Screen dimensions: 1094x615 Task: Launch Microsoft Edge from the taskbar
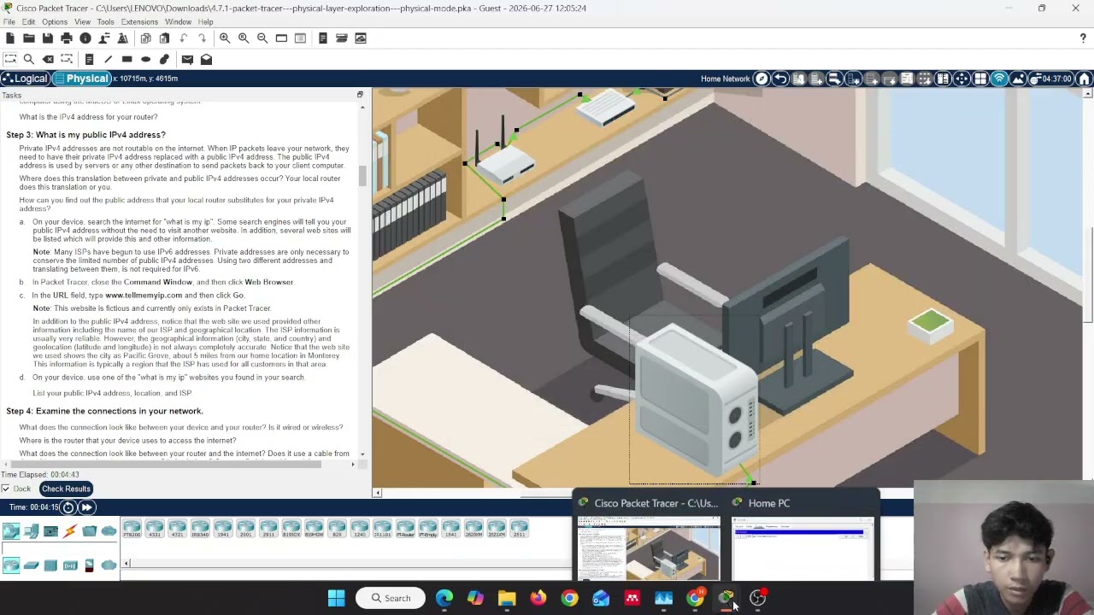click(444, 598)
